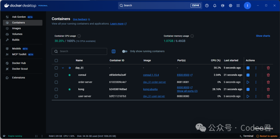This screenshot has height=139, width=280.
Task: Open Models in the sidebar
Action: coord(23,49)
